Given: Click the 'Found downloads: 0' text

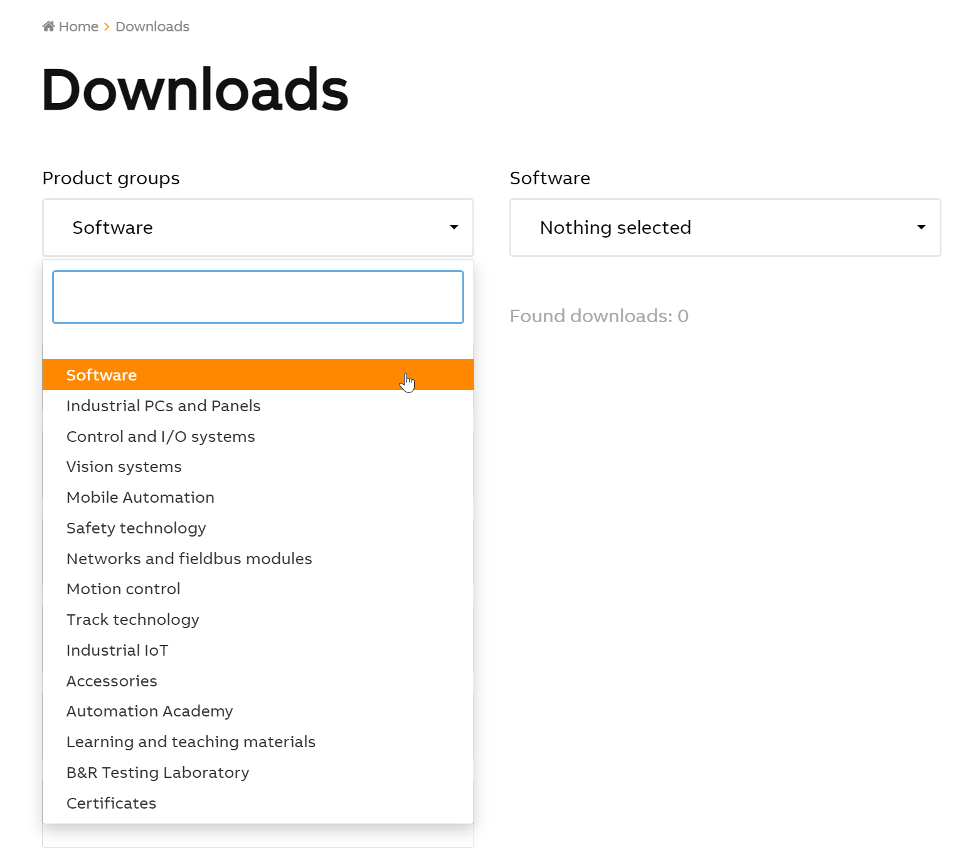Looking at the screenshot, I should (x=599, y=316).
